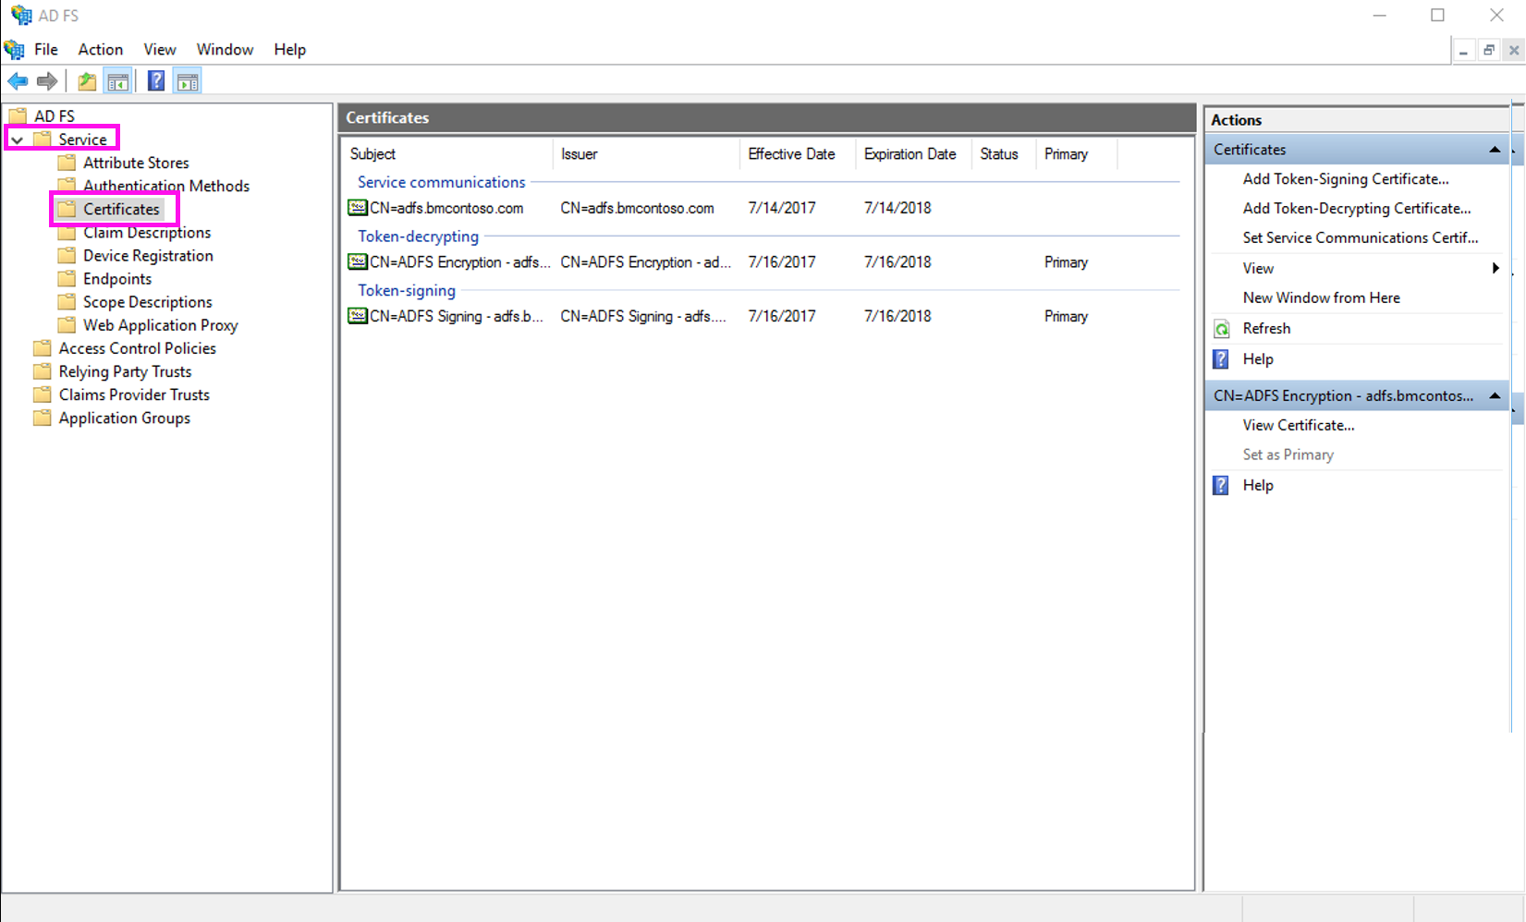Select the Relying Party Trusts node
This screenshot has height=922, width=1526.
[124, 371]
